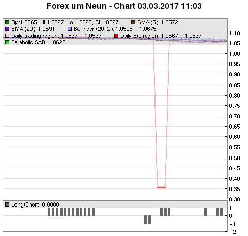Click the 0.65 price axis label
The height and width of the screenshot is (236, 248).
click(x=235, y=127)
